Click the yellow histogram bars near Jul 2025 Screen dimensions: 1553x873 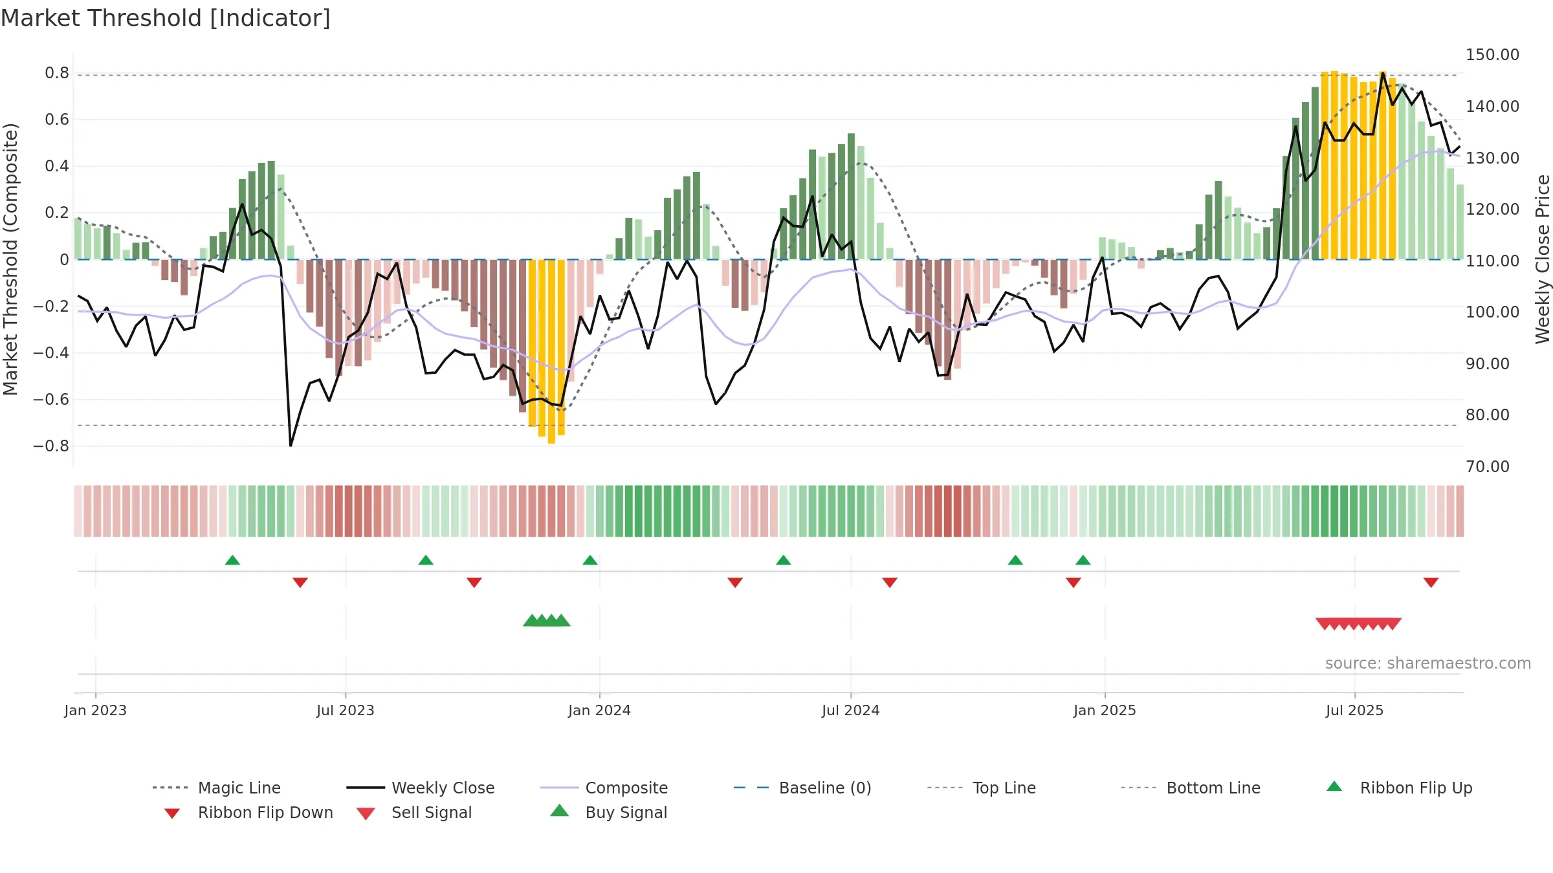(1359, 166)
